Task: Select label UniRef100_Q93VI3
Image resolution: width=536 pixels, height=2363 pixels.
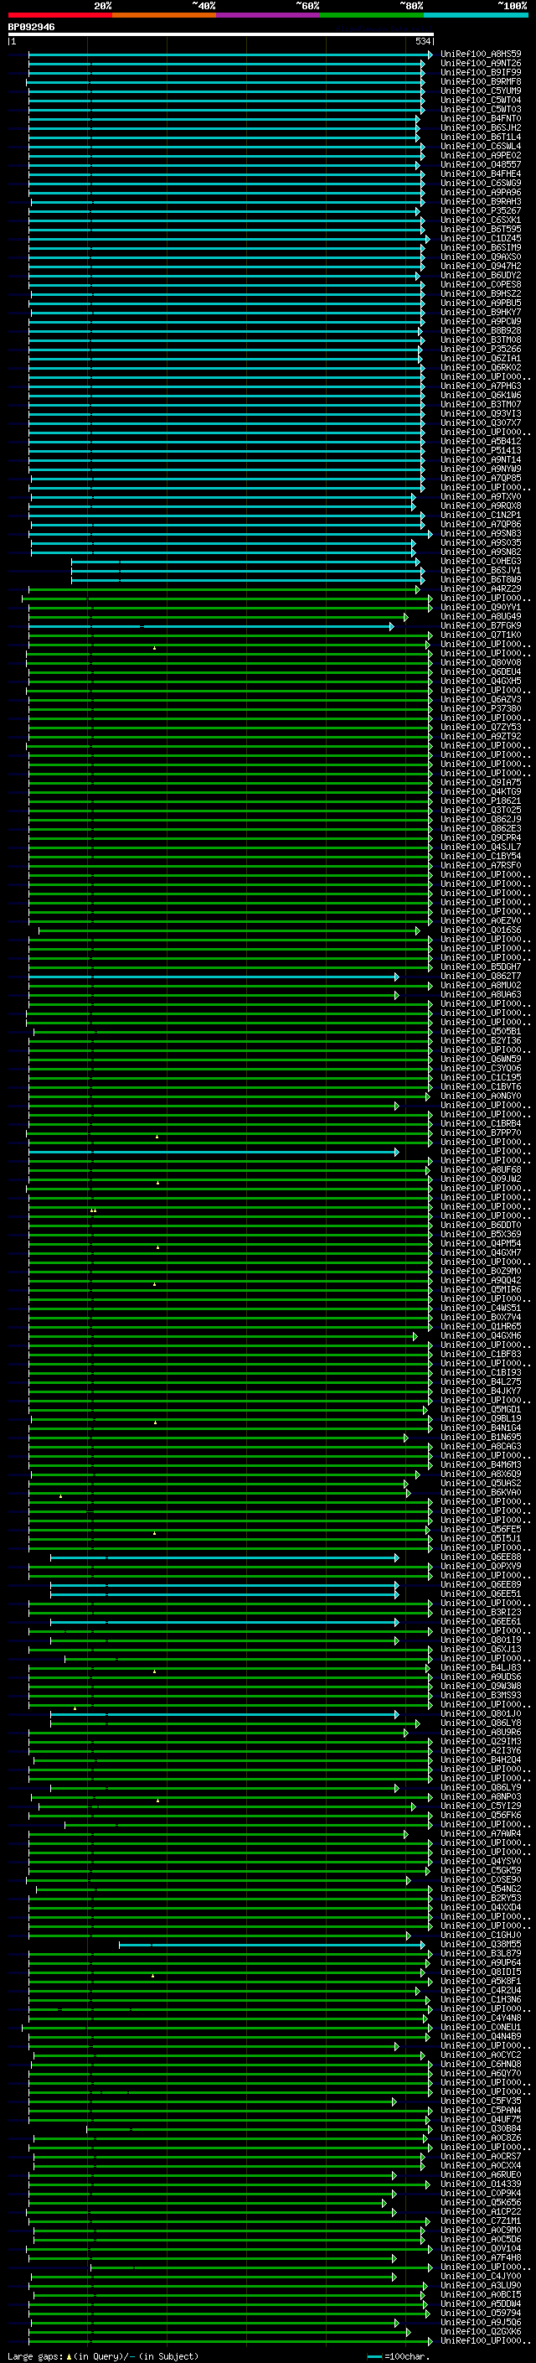Action: tap(481, 414)
